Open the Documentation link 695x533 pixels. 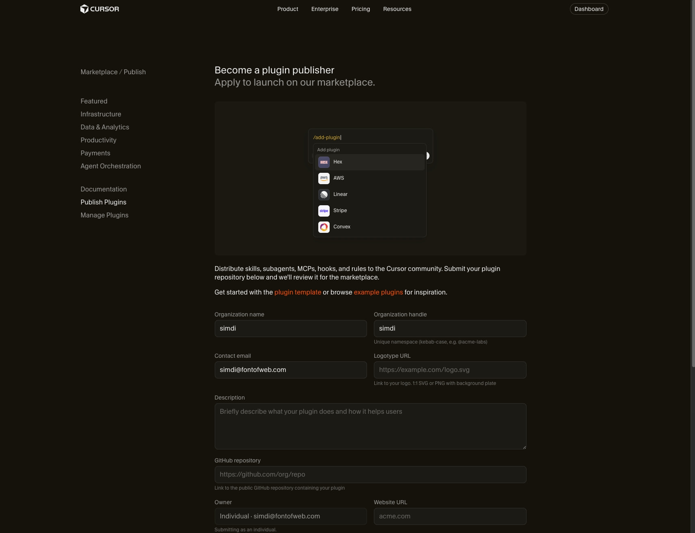pyautogui.click(x=104, y=189)
